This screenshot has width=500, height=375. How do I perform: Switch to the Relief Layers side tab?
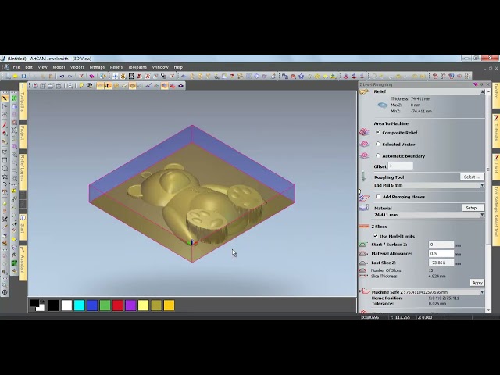[23, 172]
